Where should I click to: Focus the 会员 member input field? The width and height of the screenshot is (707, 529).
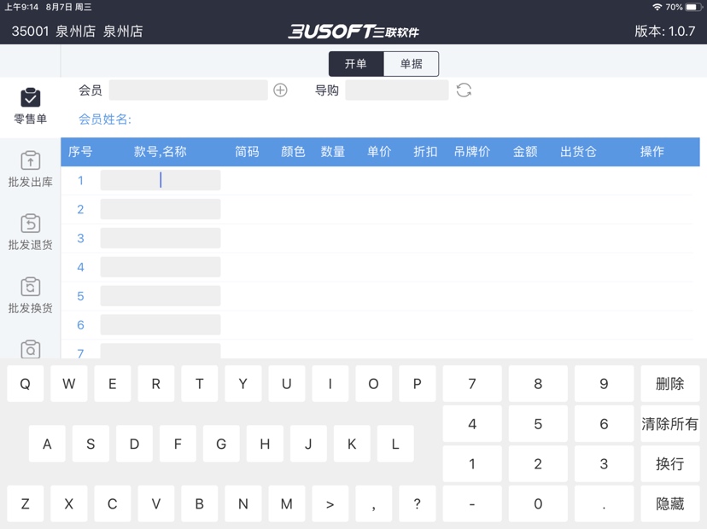click(188, 90)
